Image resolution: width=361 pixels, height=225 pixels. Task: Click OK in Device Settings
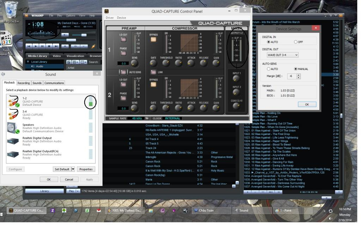coord(307,104)
